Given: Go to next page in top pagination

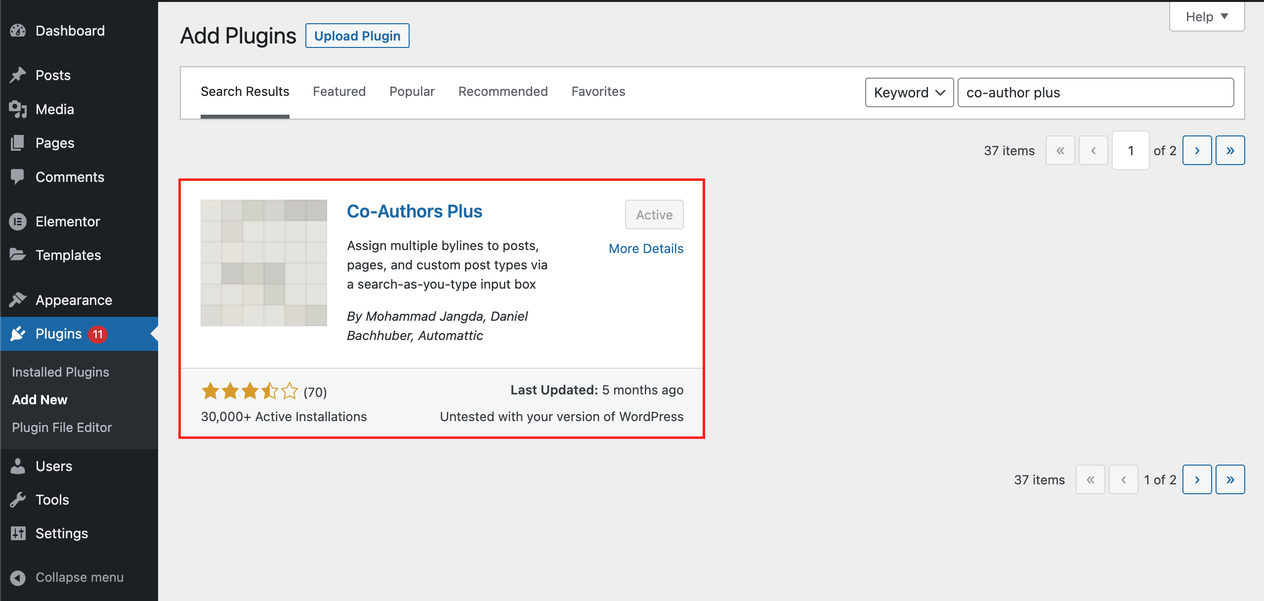Looking at the screenshot, I should pyautogui.click(x=1197, y=150).
